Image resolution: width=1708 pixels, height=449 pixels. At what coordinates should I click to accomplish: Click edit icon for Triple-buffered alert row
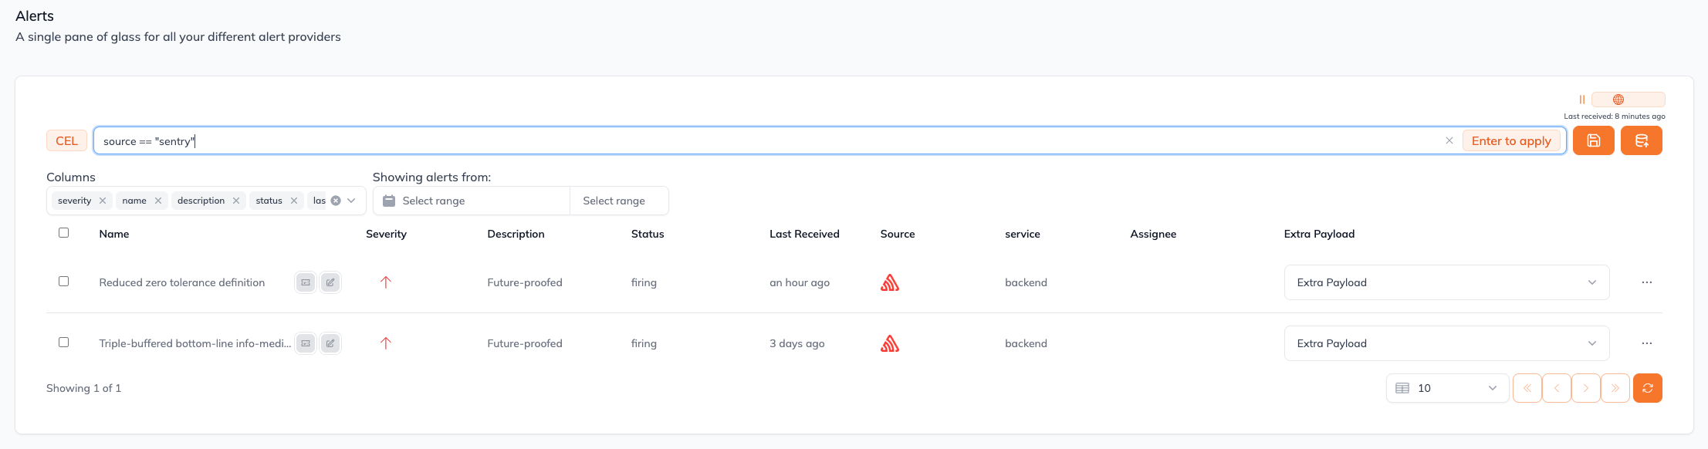point(330,343)
